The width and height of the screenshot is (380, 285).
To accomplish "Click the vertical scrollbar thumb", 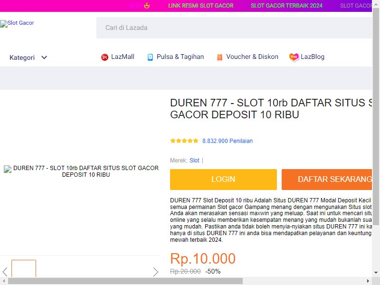I will point(376,116).
